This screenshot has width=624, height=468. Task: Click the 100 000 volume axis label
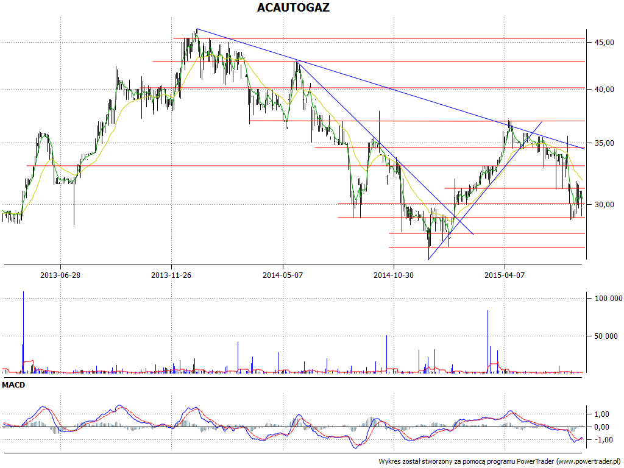609,299
